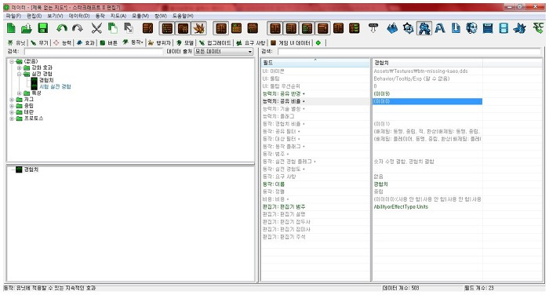Viewport: 549px width, 295px height.
Task: Toggle the first brown list view button
Action: click(167, 28)
